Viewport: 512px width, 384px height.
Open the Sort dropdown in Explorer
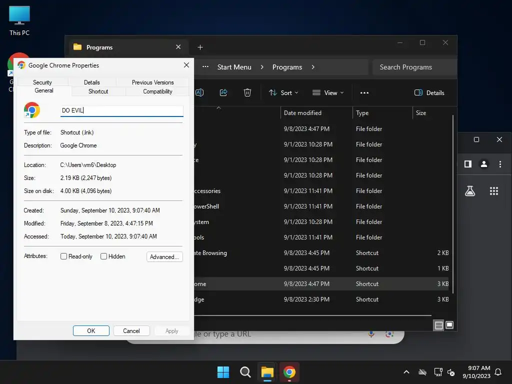[283, 92]
